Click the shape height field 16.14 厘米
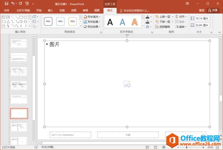The height and width of the screenshot is (150, 223). point(202,18)
